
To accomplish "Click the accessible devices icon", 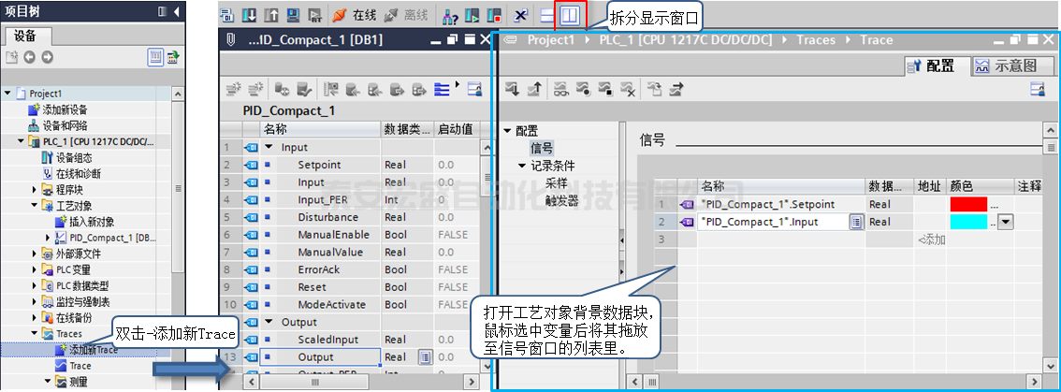I will click(450, 15).
